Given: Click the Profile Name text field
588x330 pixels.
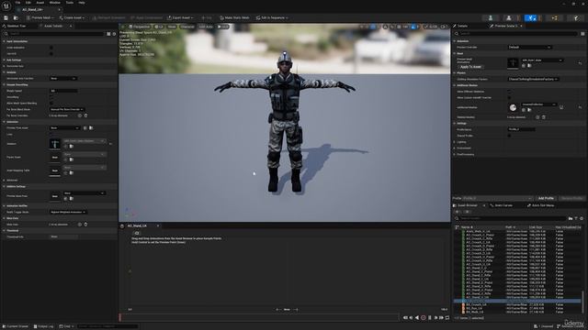Looking at the screenshot, I should 522,129.
